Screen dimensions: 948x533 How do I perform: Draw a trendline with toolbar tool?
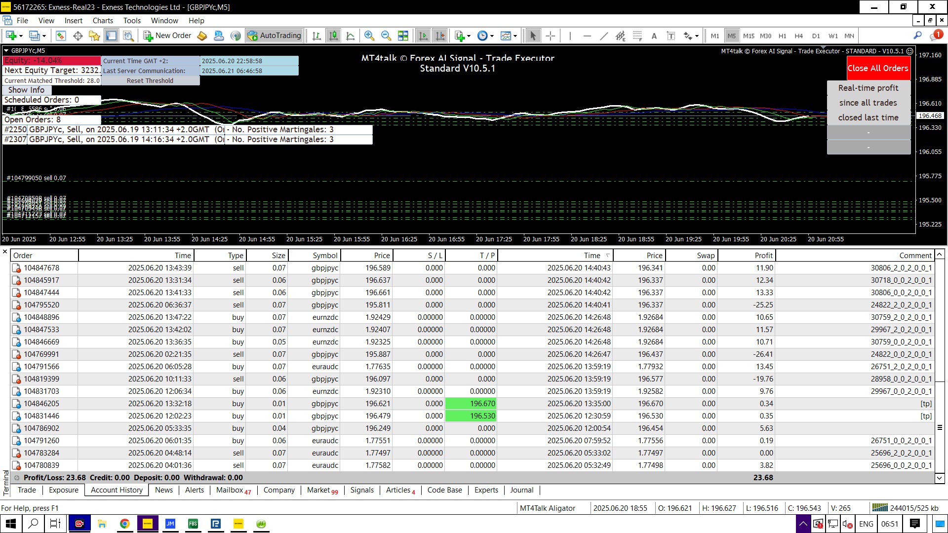tap(603, 36)
